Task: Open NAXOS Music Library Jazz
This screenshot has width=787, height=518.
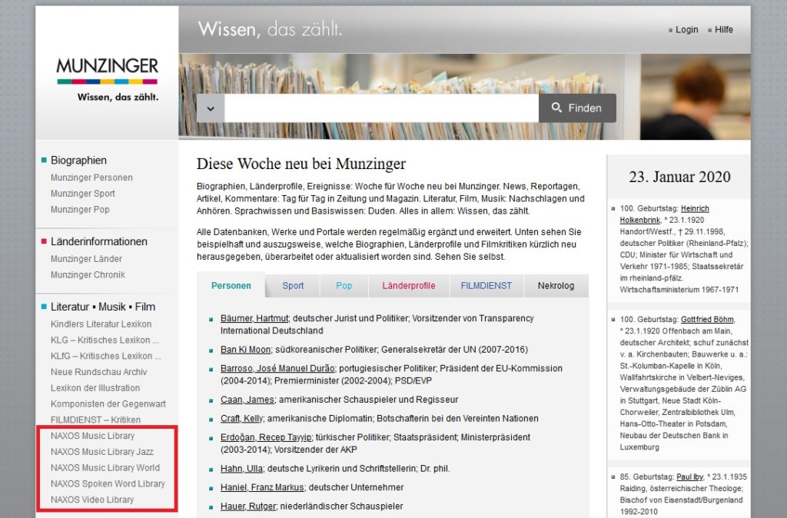Action: [102, 452]
